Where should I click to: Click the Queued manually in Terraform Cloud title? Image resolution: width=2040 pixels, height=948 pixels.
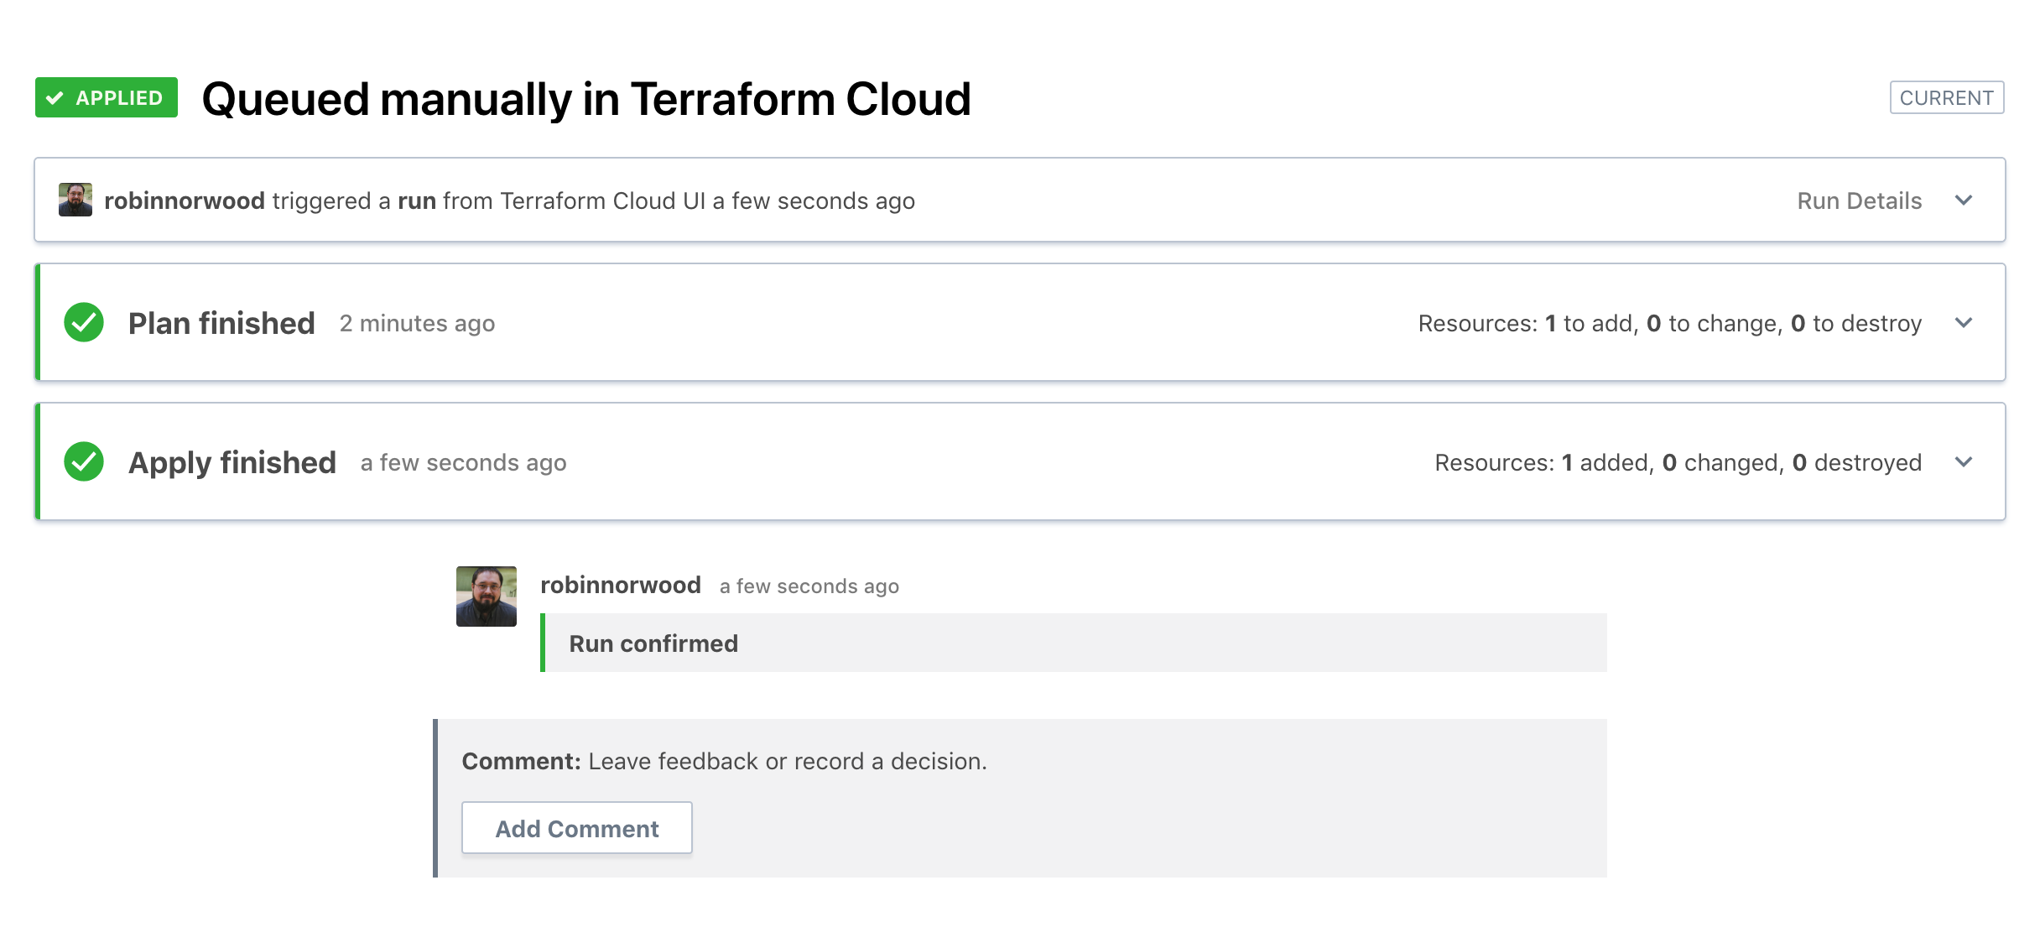click(586, 98)
